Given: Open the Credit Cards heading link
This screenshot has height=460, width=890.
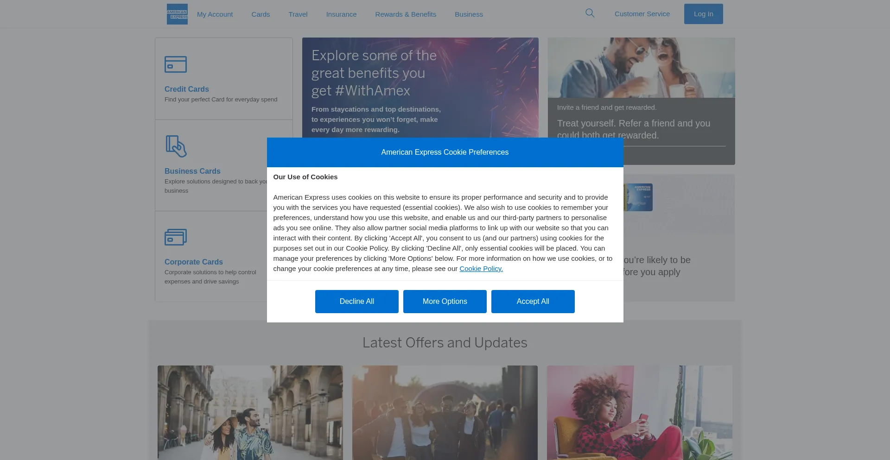Looking at the screenshot, I should [187, 89].
